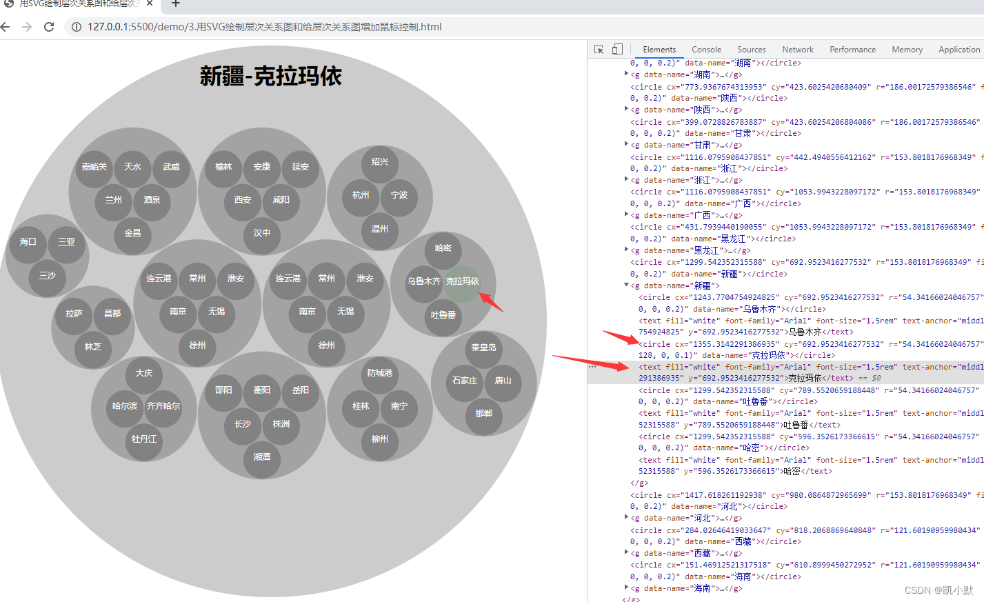This screenshot has height=602, width=984.
Task: Open a new browser tab with plus
Action: coord(176,3)
